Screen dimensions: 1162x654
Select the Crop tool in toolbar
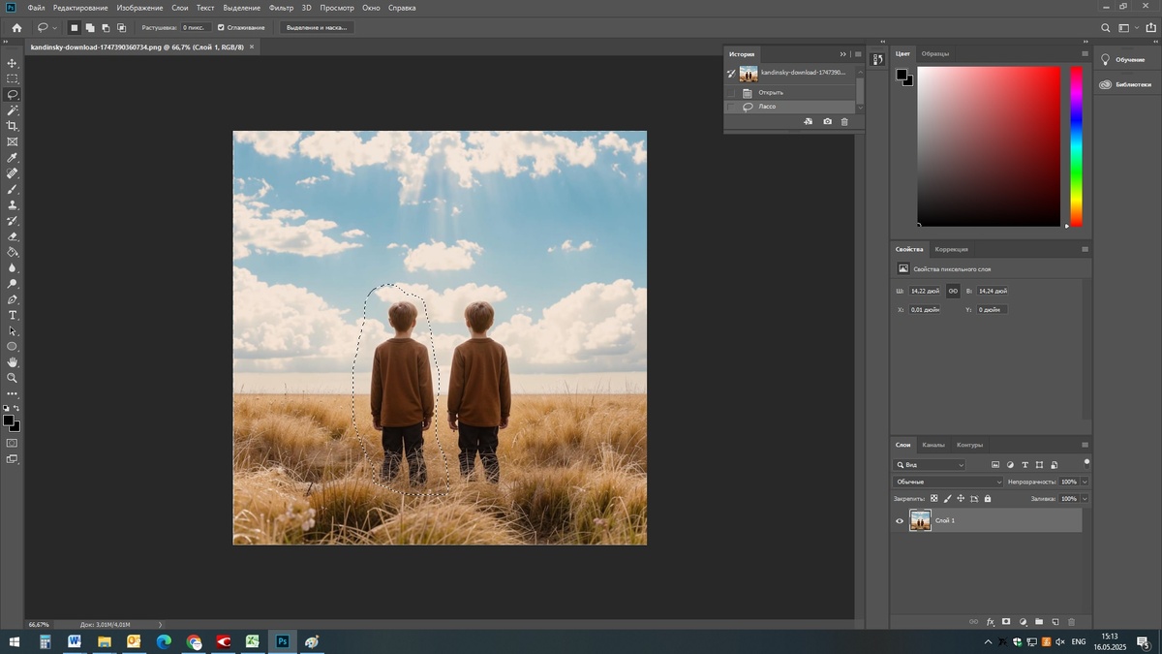click(13, 126)
